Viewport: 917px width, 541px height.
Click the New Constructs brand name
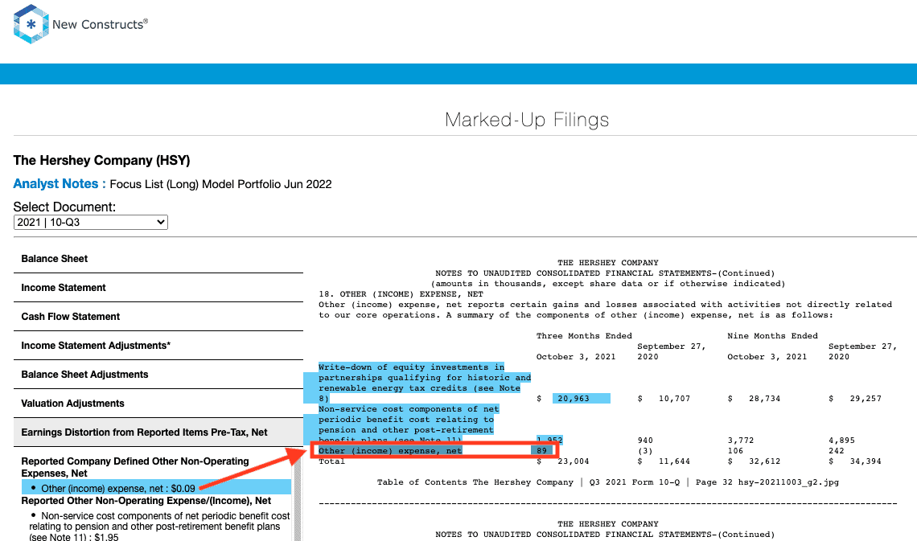tap(100, 25)
